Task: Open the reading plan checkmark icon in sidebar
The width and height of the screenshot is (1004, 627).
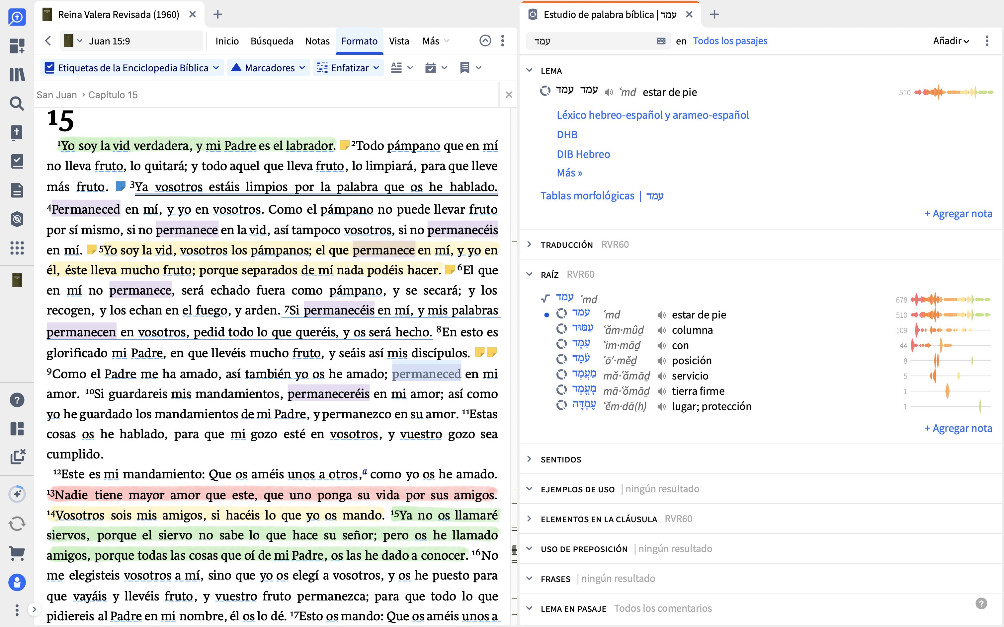Action: tap(17, 161)
